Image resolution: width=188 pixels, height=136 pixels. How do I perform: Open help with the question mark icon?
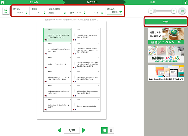[185, 2]
